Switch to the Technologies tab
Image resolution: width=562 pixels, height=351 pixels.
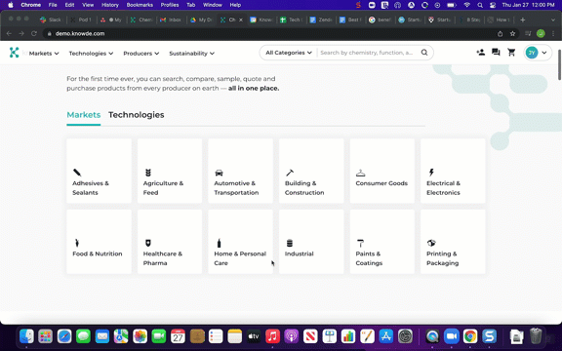click(x=137, y=115)
